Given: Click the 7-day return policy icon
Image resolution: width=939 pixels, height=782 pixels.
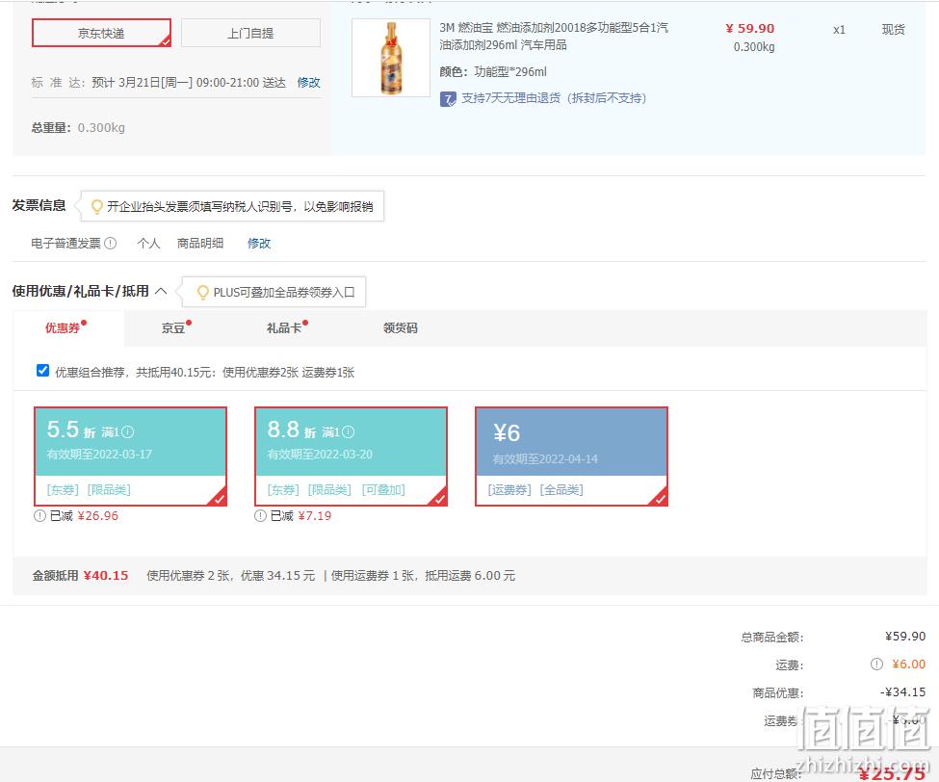Looking at the screenshot, I should [448, 99].
